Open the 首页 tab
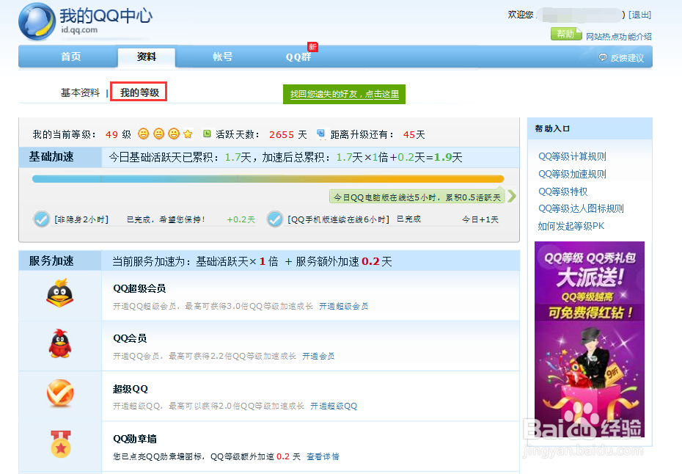Viewport: 682px width, 474px height. [x=71, y=56]
